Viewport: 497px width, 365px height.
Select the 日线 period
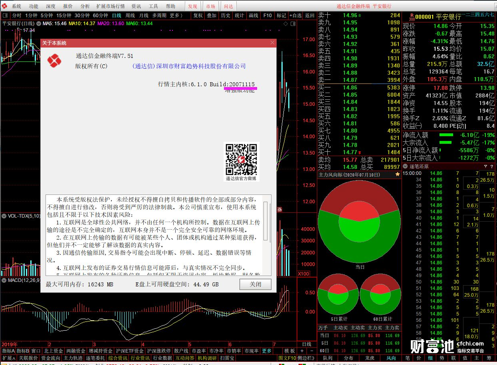coord(117,16)
